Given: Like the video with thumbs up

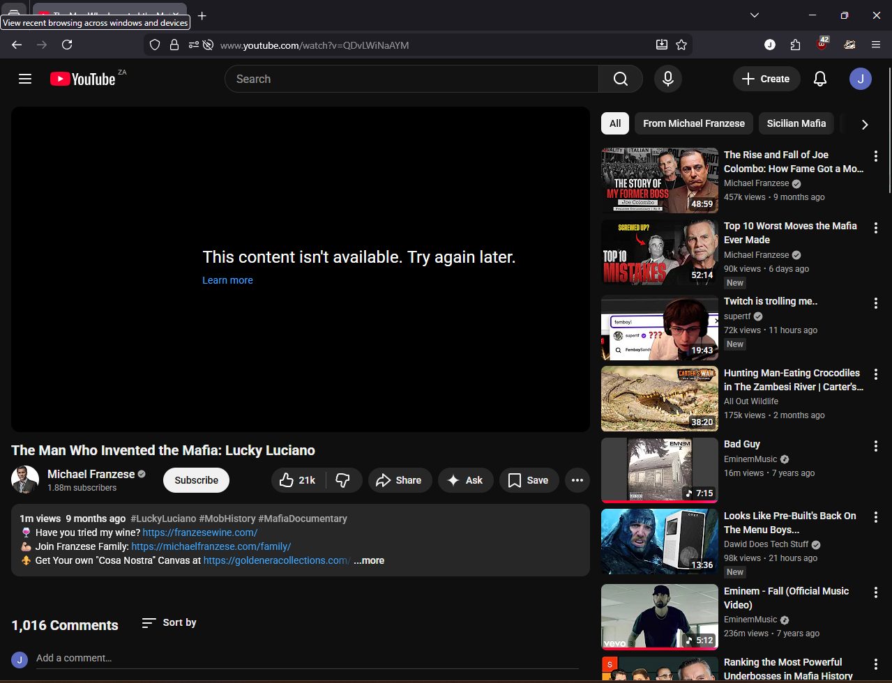Looking at the screenshot, I should (298, 480).
